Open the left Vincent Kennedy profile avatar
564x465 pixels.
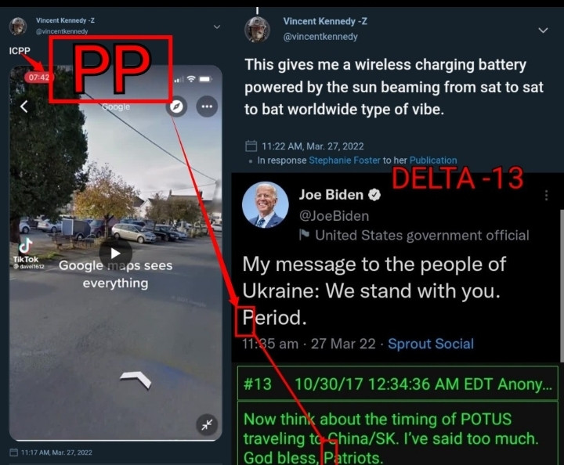click(x=18, y=26)
